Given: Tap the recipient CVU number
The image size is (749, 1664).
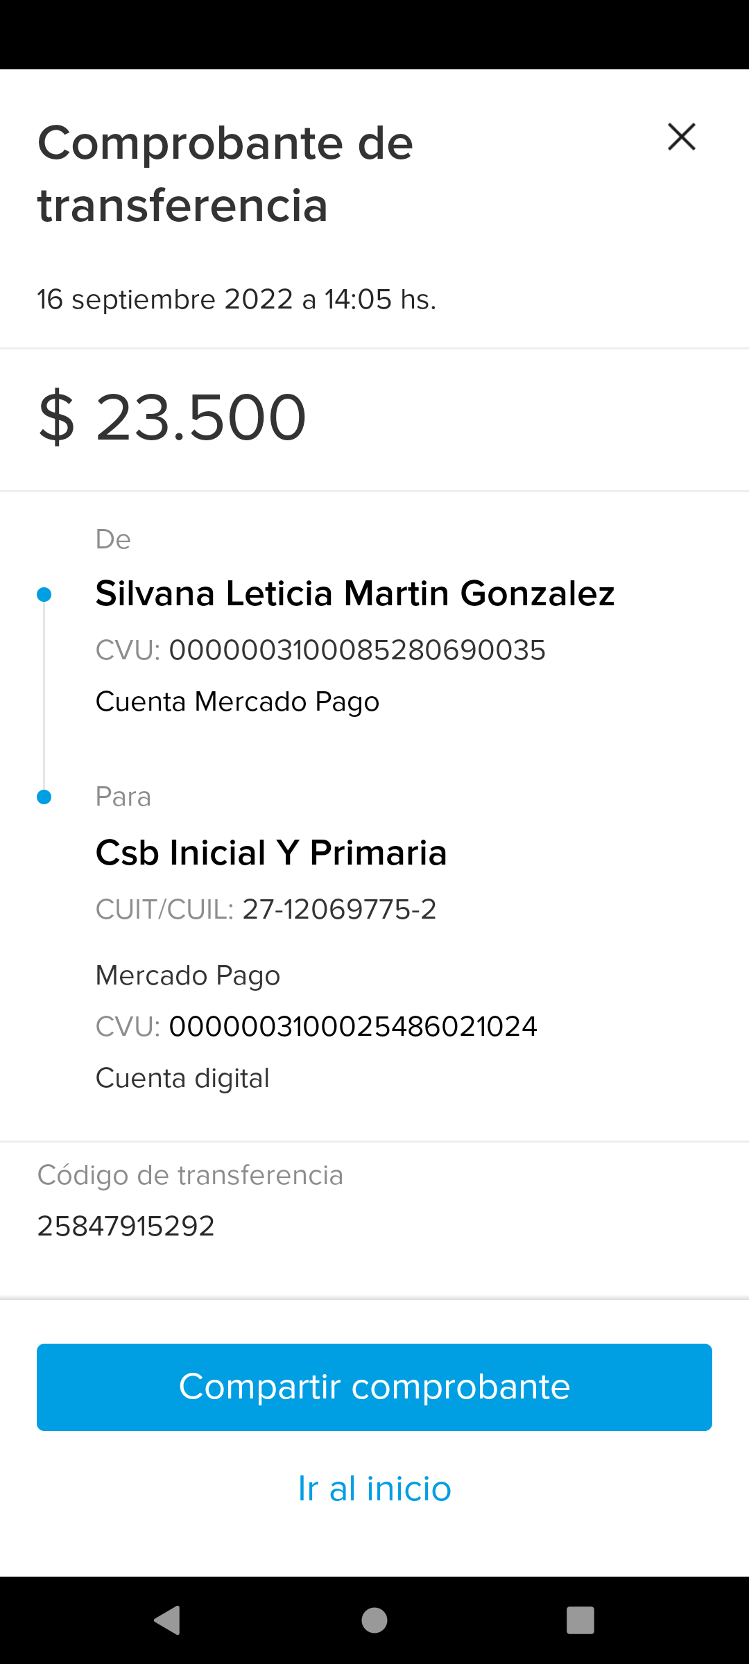Looking at the screenshot, I should click(352, 1026).
